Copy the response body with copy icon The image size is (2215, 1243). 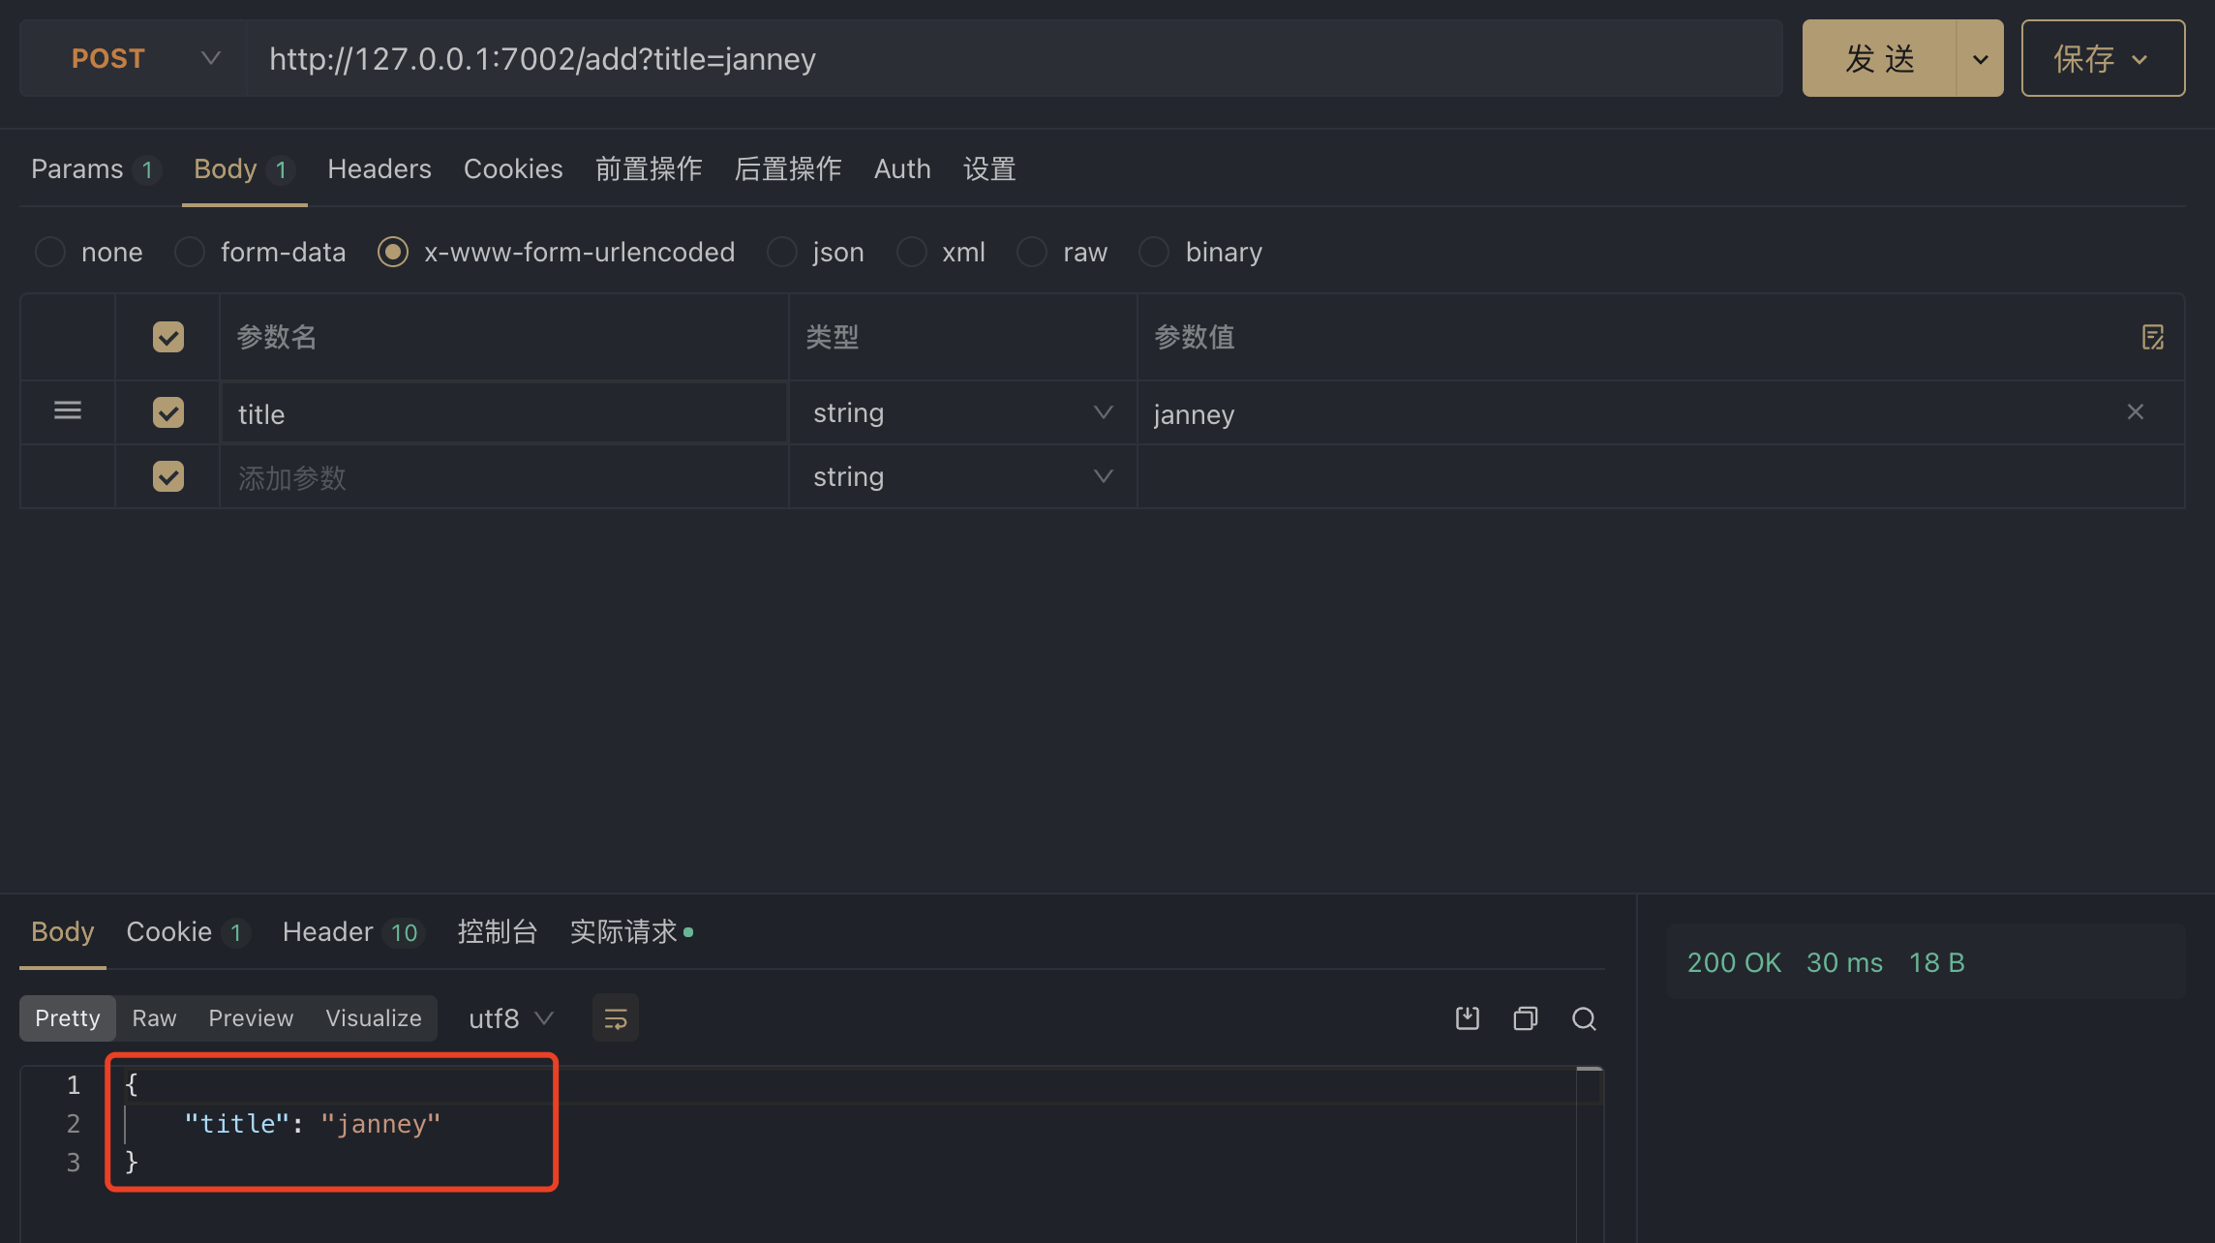[1526, 1018]
